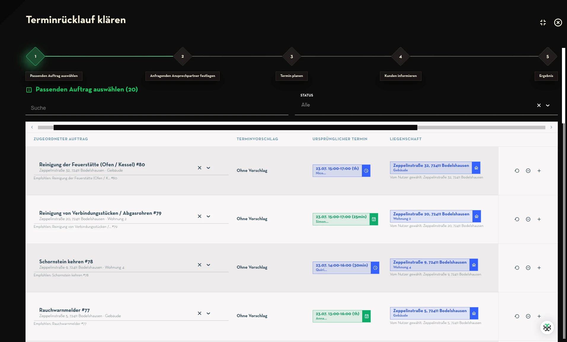Go to step 3 Termin planen
The image size is (567, 342).
click(292, 57)
